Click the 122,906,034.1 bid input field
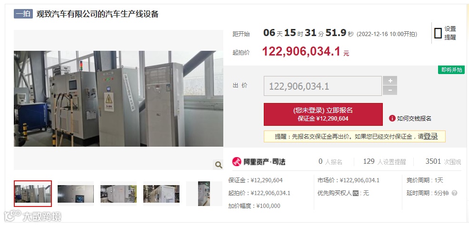The width and height of the screenshot is (469, 225). [x=323, y=86]
